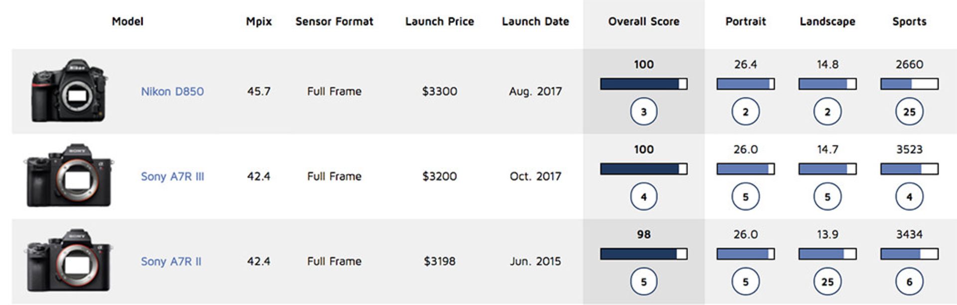
Task: Open the Sony A7R II link
Action: point(171,262)
